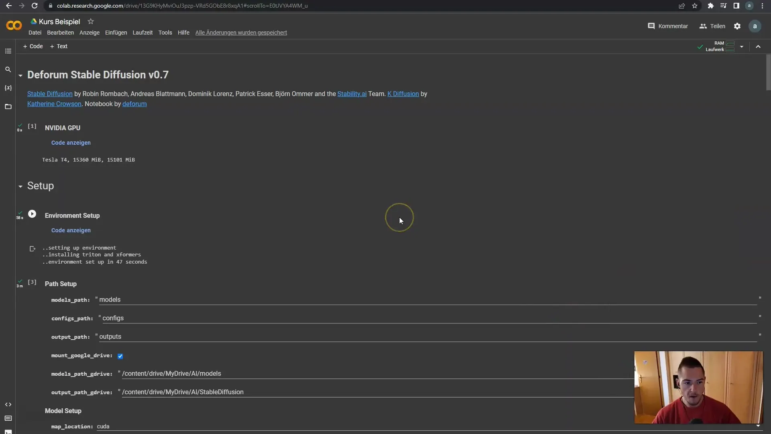Toggle the browser side panel

pos(736,6)
